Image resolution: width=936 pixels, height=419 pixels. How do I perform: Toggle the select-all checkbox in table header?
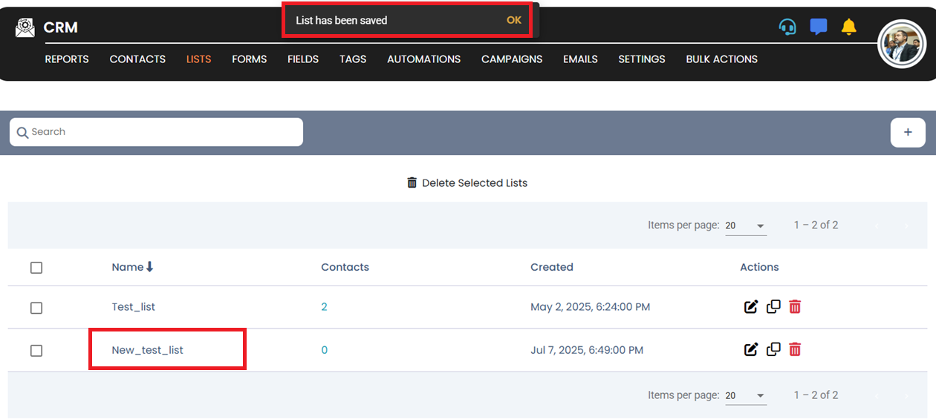tap(36, 268)
